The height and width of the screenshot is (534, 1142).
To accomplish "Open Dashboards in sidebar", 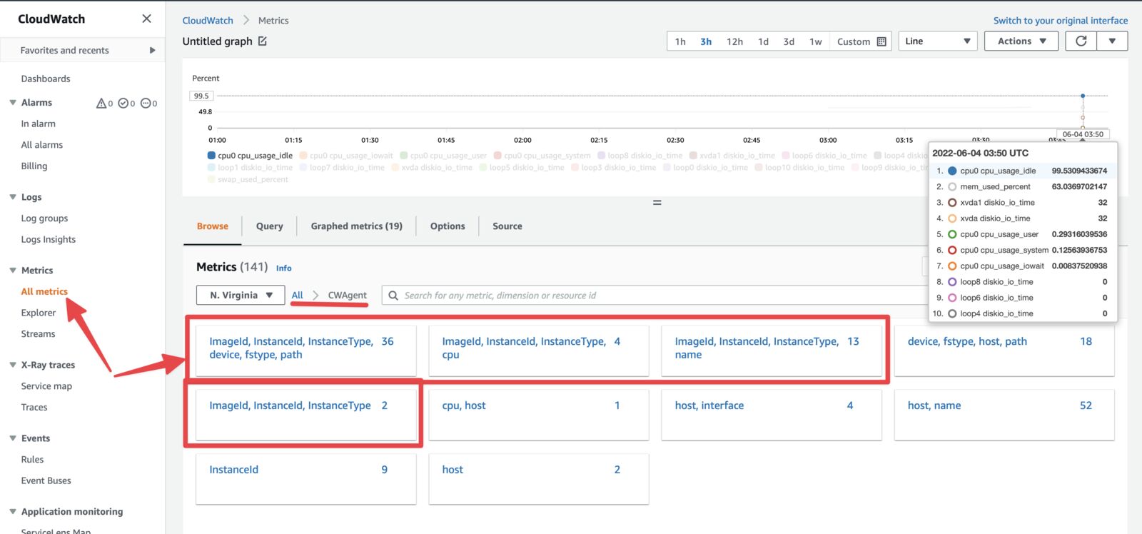I will click(x=46, y=79).
